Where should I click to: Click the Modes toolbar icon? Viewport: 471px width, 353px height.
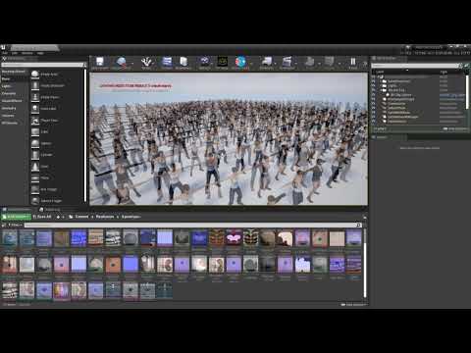click(x=147, y=62)
